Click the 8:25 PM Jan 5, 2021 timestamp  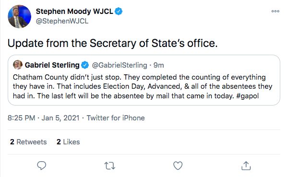coord(43,118)
